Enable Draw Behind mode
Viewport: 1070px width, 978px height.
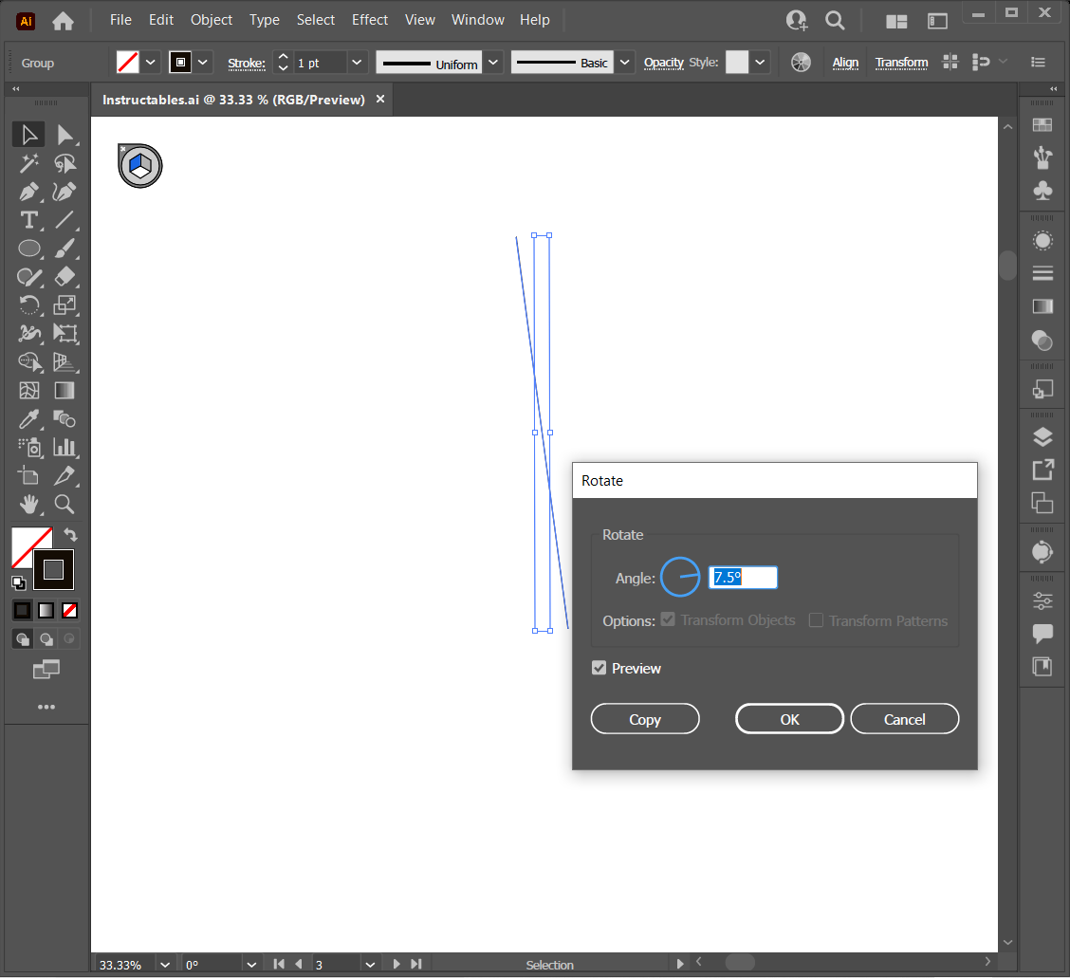coord(46,638)
